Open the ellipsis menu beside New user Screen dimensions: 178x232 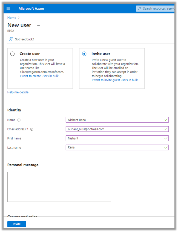tap(38, 25)
